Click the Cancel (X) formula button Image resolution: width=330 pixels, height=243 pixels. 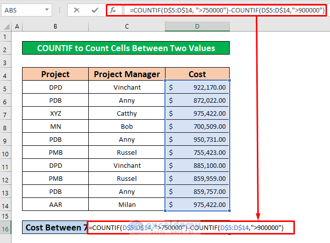pyautogui.click(x=77, y=10)
